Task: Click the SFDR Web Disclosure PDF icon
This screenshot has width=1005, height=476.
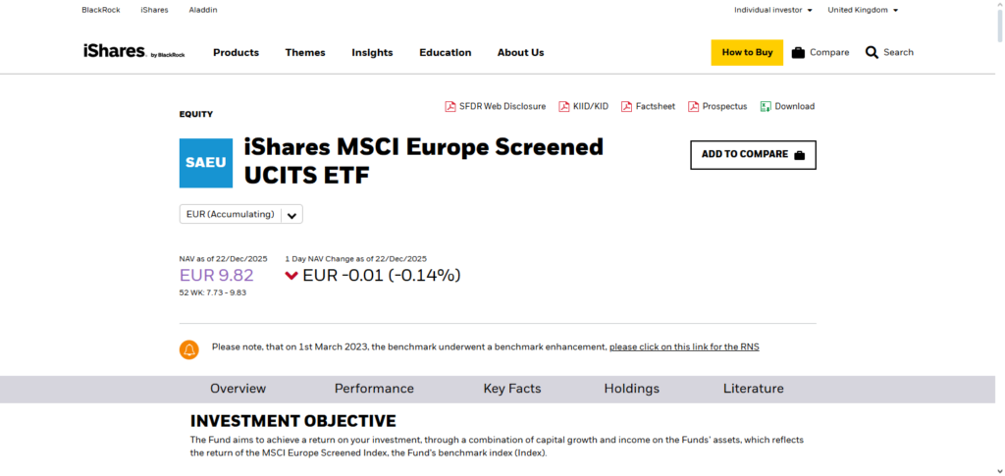Action: (450, 106)
